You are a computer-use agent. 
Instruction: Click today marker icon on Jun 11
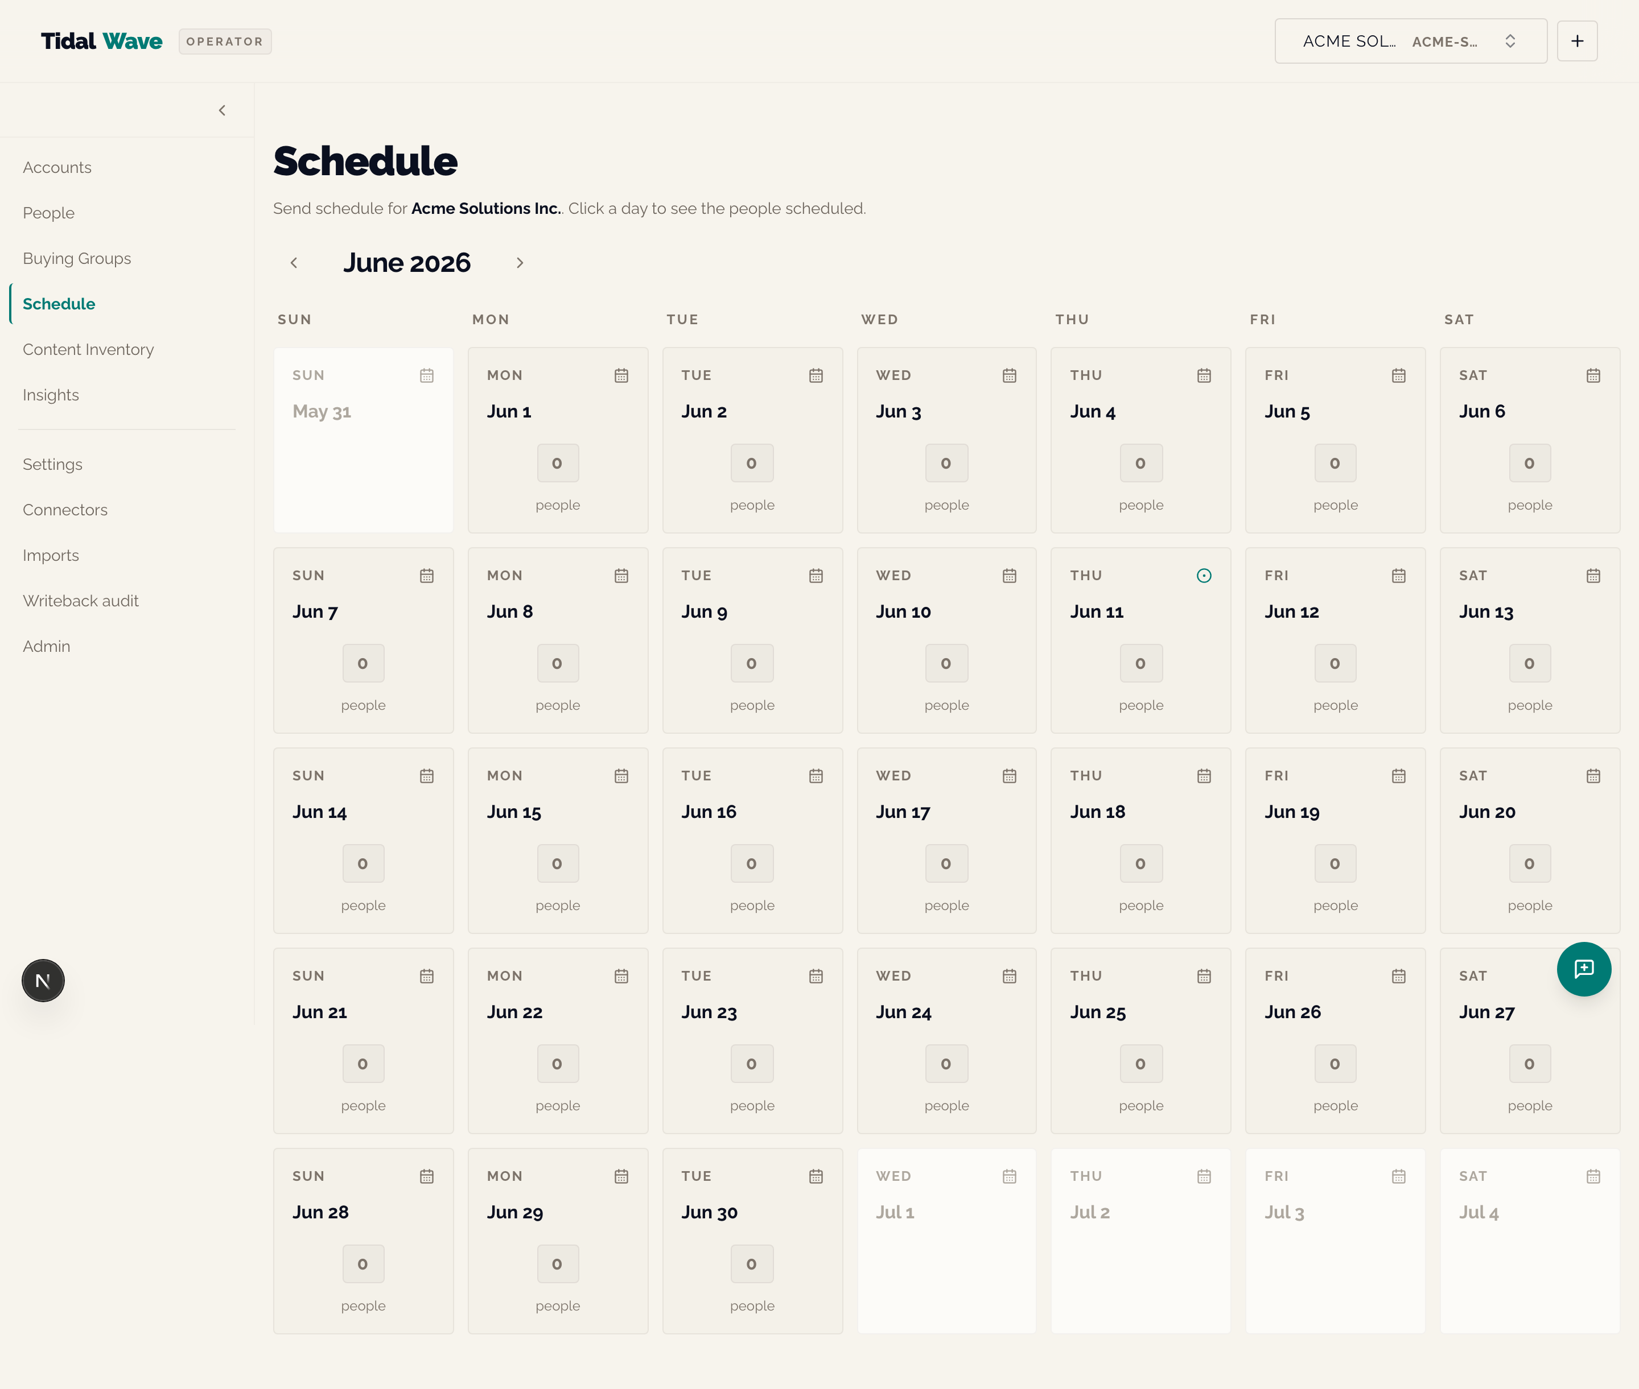point(1204,576)
